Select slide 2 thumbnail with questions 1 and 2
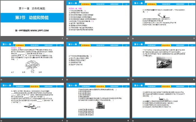The width and height of the screenshot is (196, 122). 98,18
